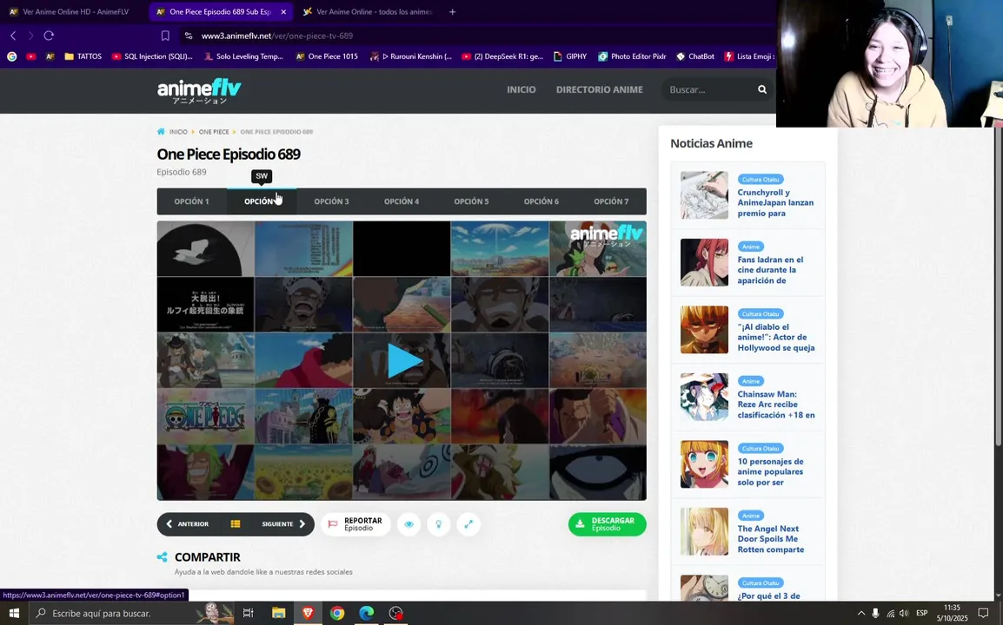Go to SIGUIENTE episode
Image resolution: width=1003 pixels, height=625 pixels.
283,524
